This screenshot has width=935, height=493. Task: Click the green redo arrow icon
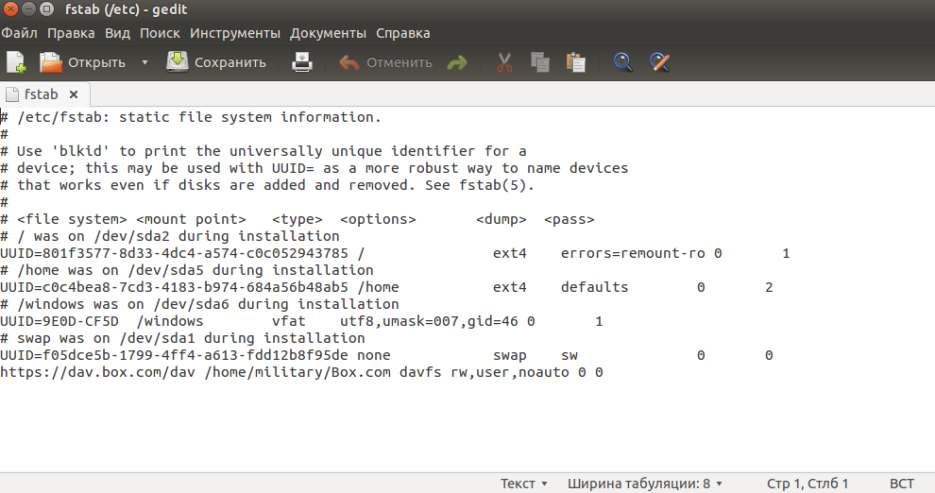(457, 62)
